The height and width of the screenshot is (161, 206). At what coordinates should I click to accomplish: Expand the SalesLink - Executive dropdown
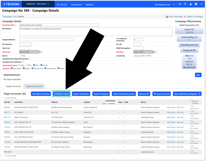[x=37, y=4]
